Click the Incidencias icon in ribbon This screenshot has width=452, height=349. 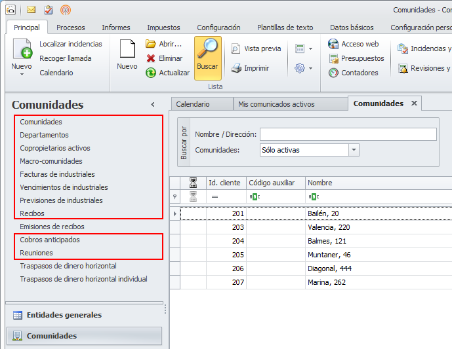[402, 48]
